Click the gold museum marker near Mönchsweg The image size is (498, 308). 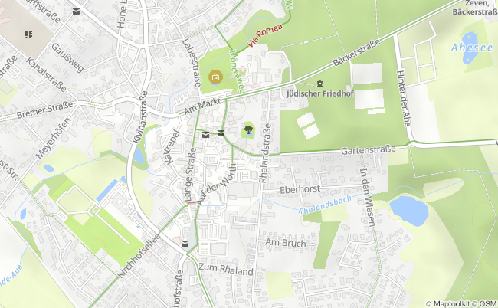point(215,77)
